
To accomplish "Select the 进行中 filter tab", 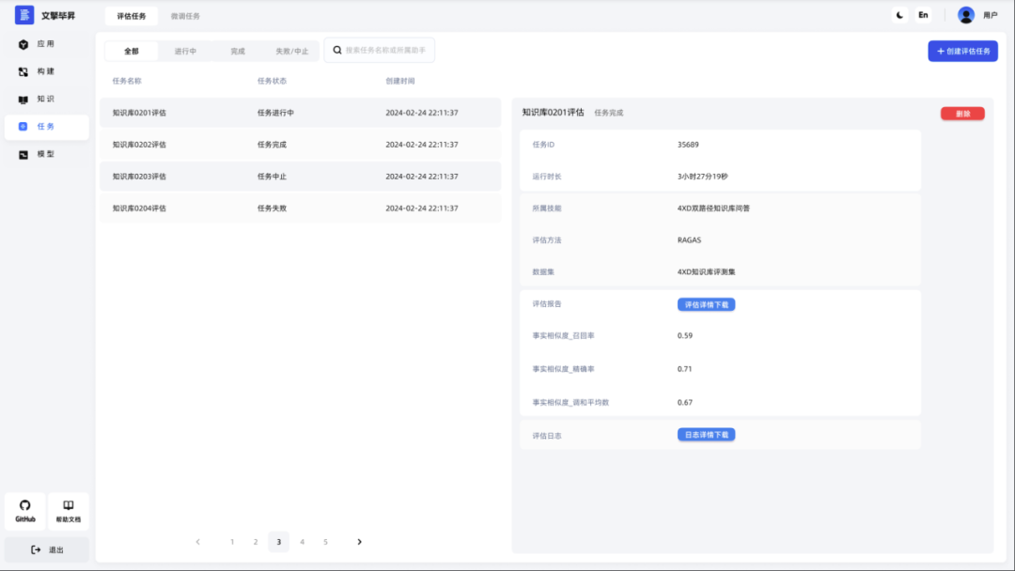I will (185, 51).
